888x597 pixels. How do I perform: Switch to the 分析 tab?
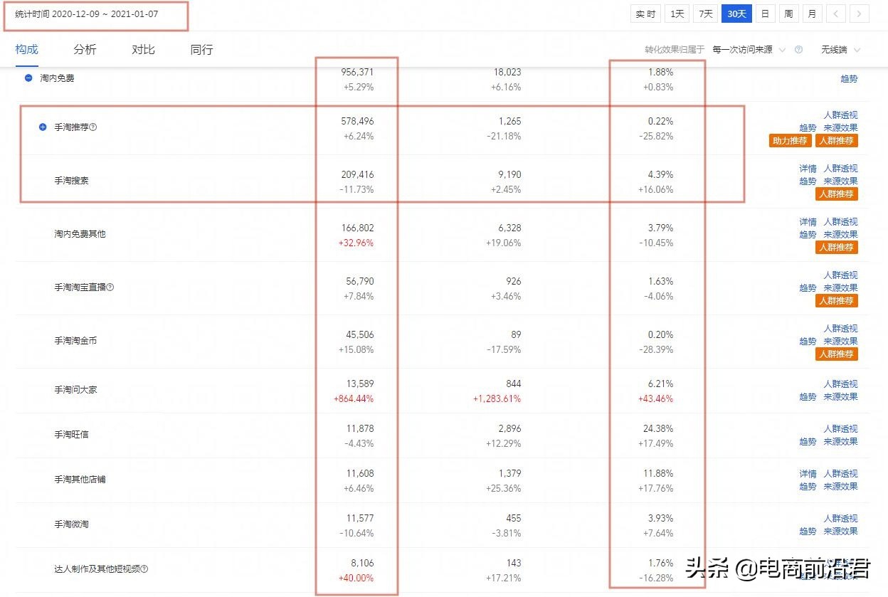[85, 50]
